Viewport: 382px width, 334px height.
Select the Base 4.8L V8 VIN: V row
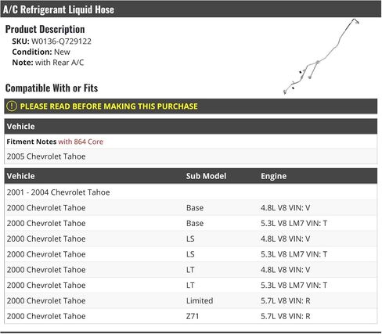click(191, 208)
